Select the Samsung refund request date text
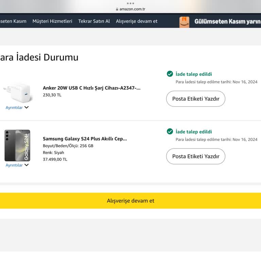261x261 pixels. click(x=216, y=139)
